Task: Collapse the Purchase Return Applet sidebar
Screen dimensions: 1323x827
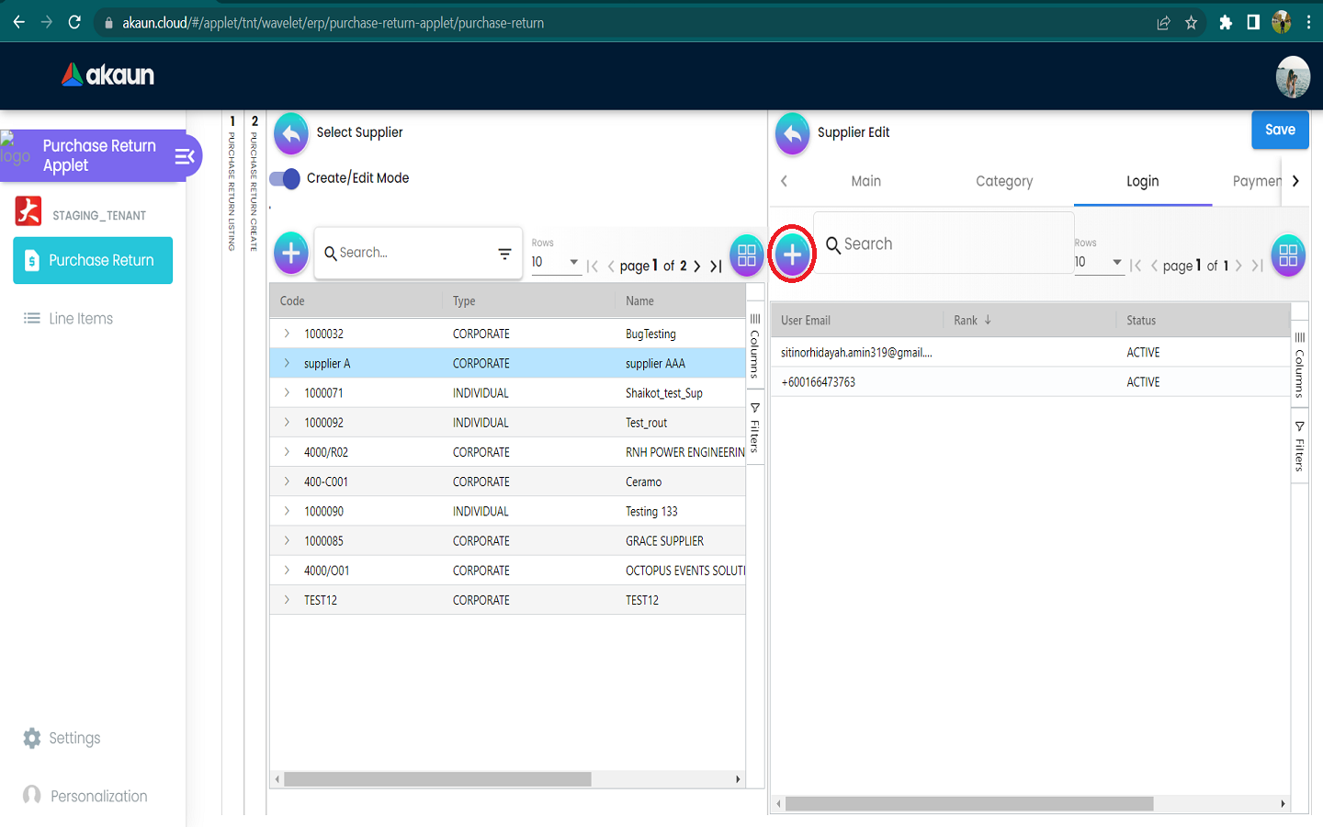Action: (185, 156)
